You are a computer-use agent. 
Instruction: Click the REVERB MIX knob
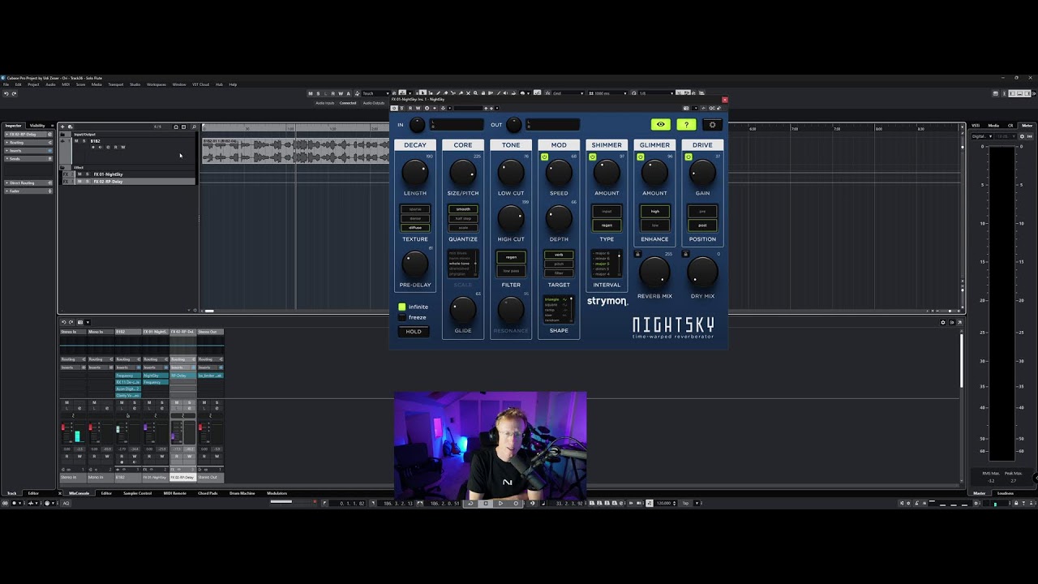coord(655,273)
